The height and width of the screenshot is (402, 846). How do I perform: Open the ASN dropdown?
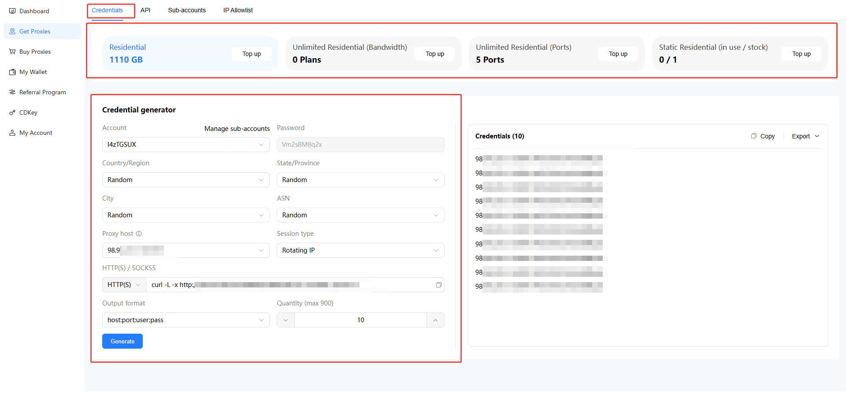(x=360, y=215)
